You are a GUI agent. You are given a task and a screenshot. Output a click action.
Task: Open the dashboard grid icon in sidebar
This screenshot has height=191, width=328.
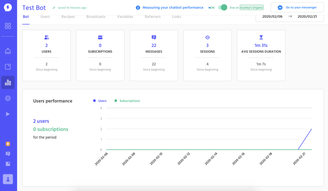(x=8, y=26)
